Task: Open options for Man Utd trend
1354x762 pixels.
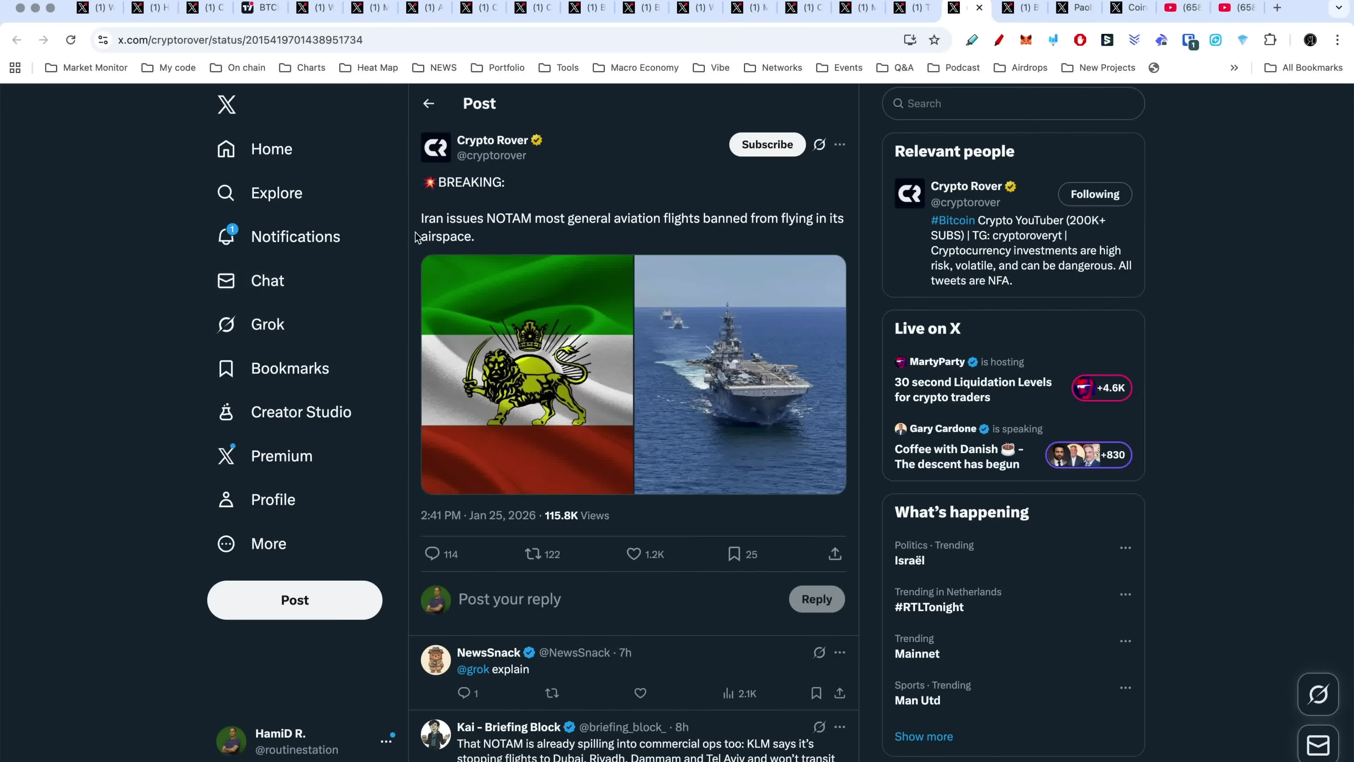Action: click(x=1126, y=688)
